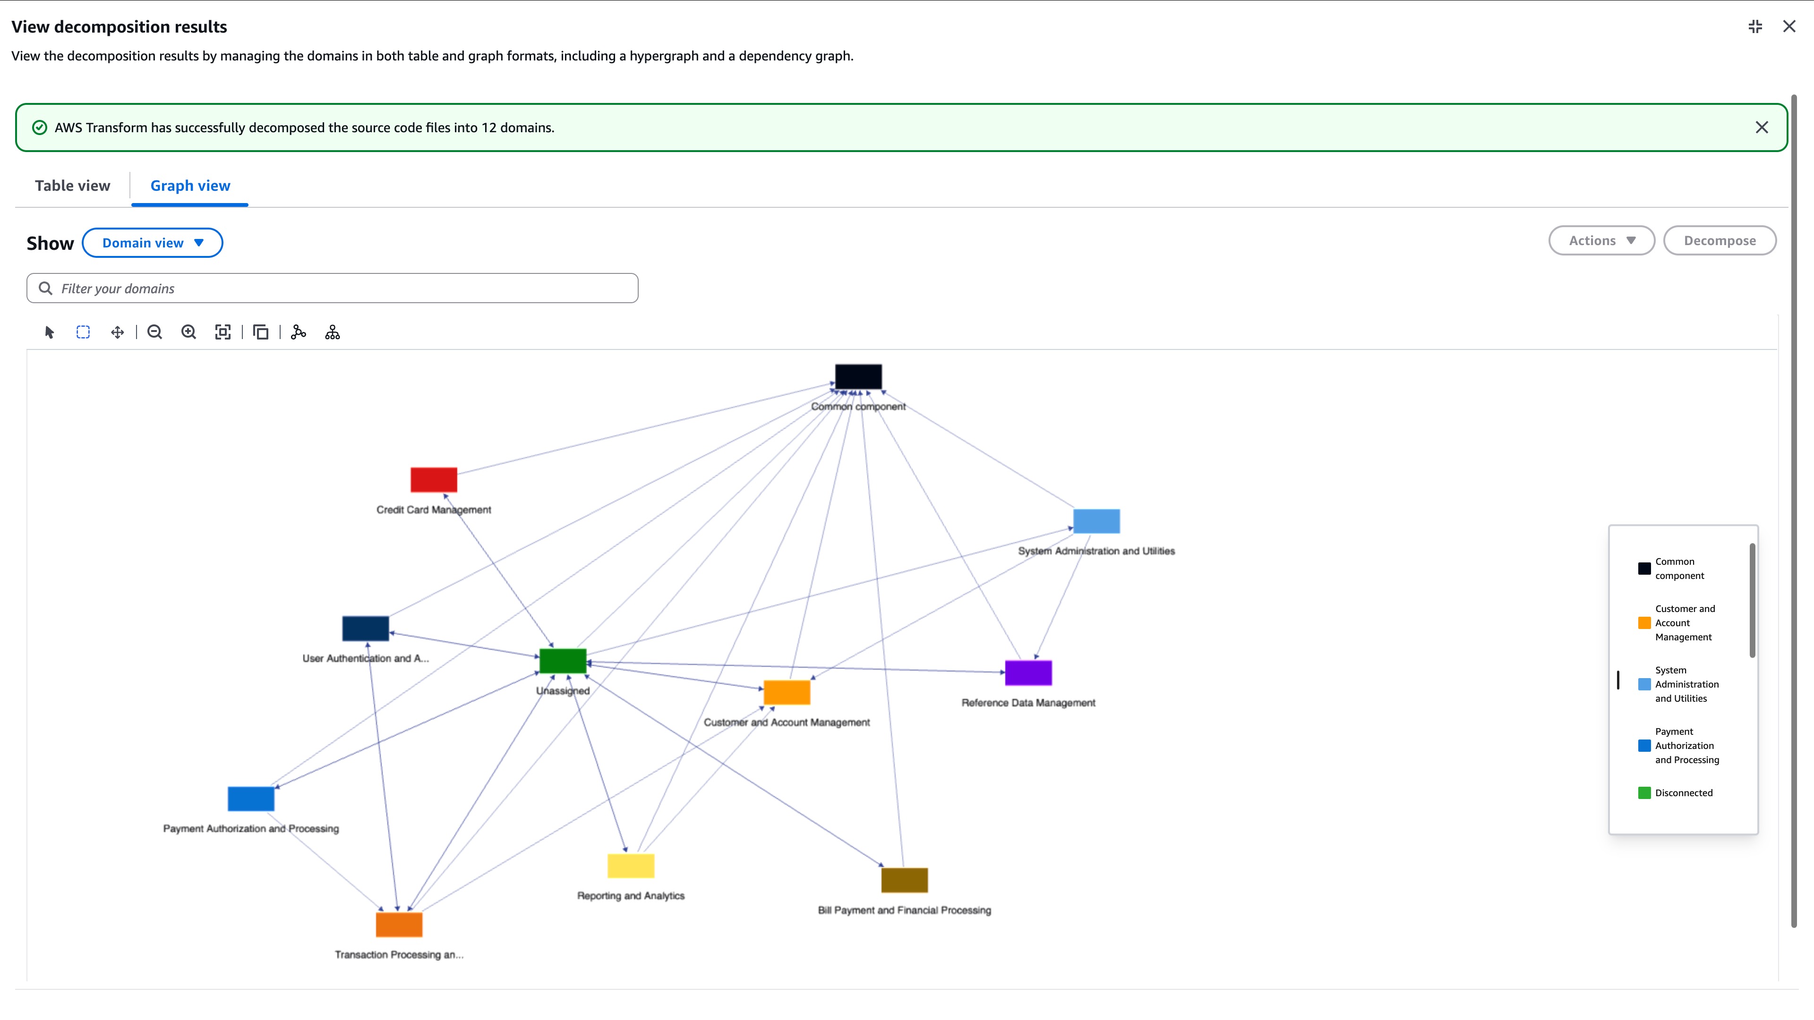Zoom in on the domain graph
1814x1020 pixels.
click(x=188, y=331)
